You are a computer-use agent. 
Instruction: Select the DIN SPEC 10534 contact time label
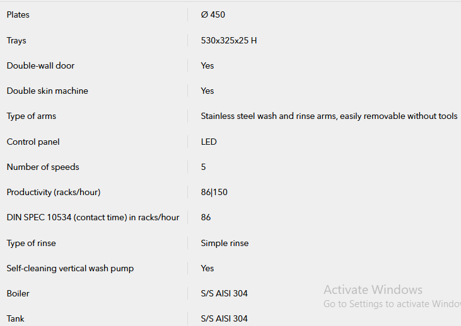(x=93, y=217)
